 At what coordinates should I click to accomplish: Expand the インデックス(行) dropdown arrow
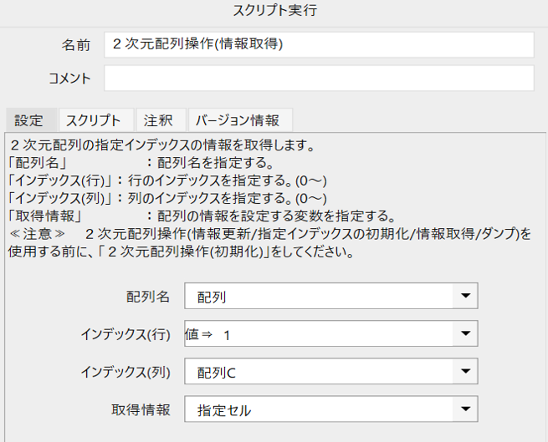465,333
